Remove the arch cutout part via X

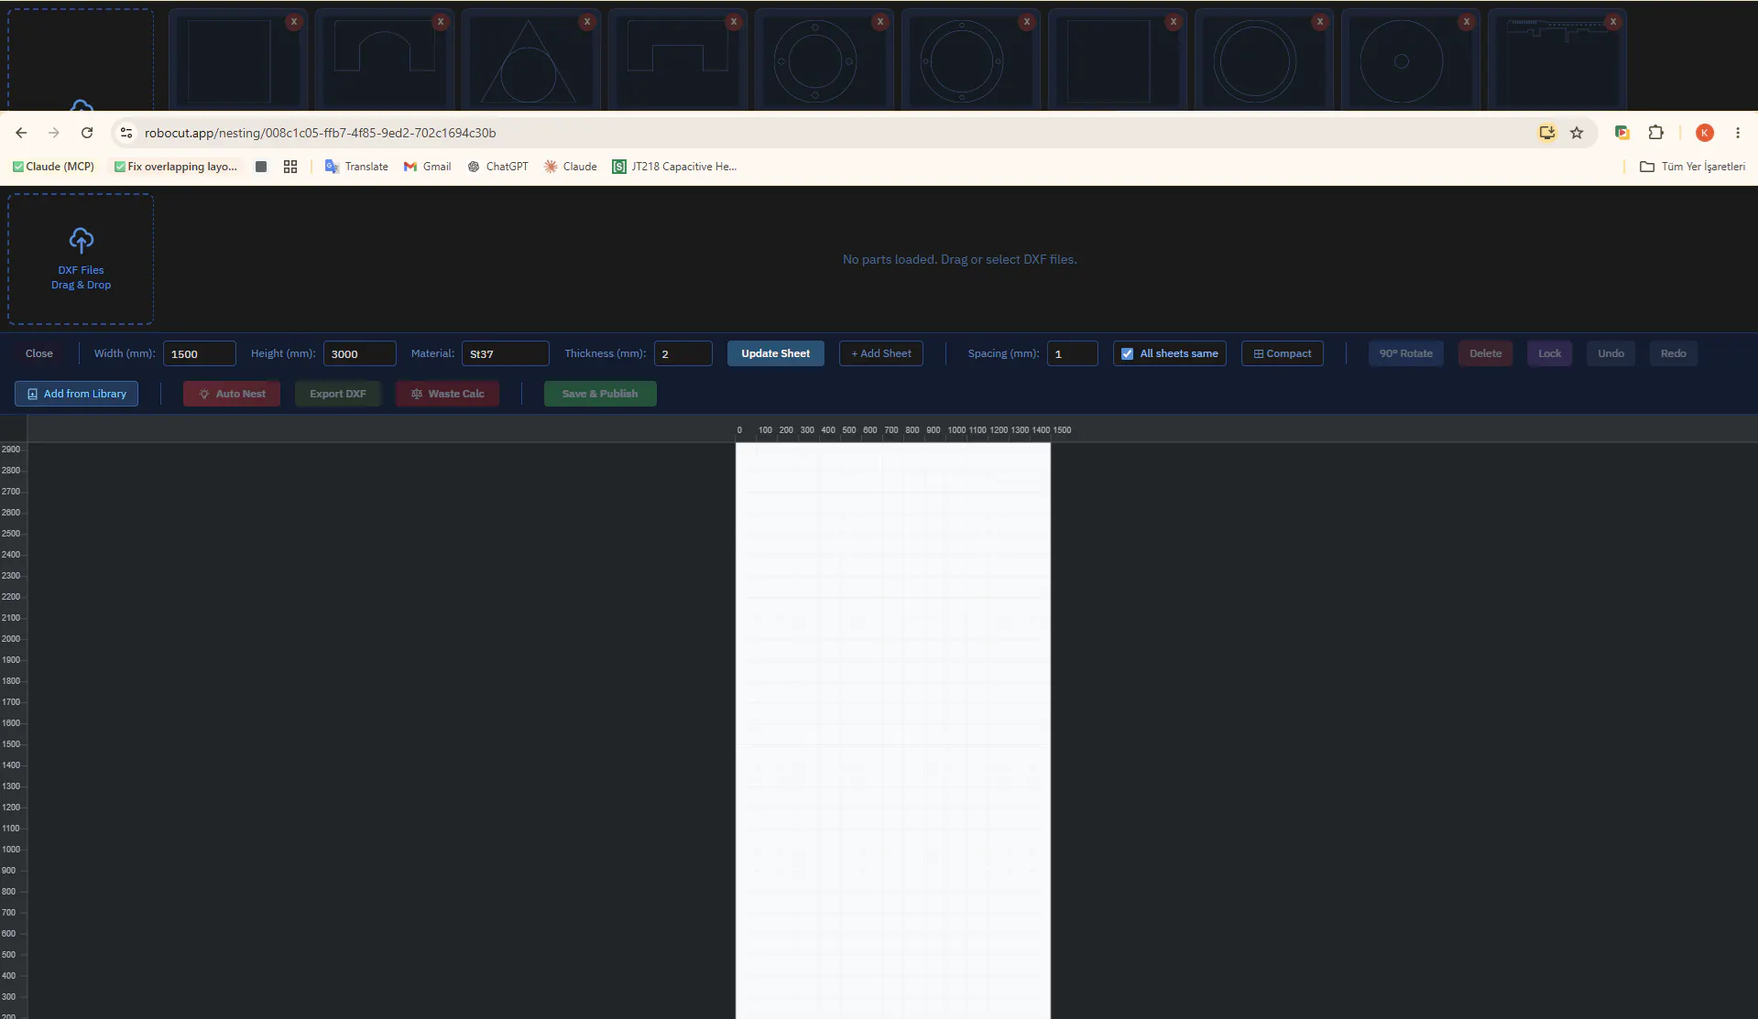tap(441, 22)
